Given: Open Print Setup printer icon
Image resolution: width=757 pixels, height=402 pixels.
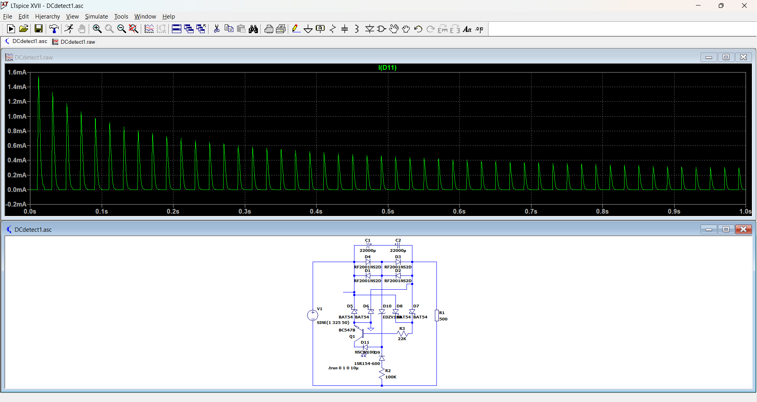Looking at the screenshot, I should coord(269,29).
